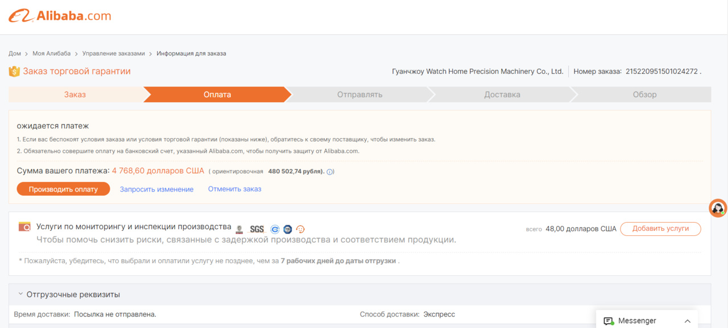Viewport: 728px width, 328px height.
Task: Click the light blue circular C logo
Action: pyautogui.click(x=275, y=229)
